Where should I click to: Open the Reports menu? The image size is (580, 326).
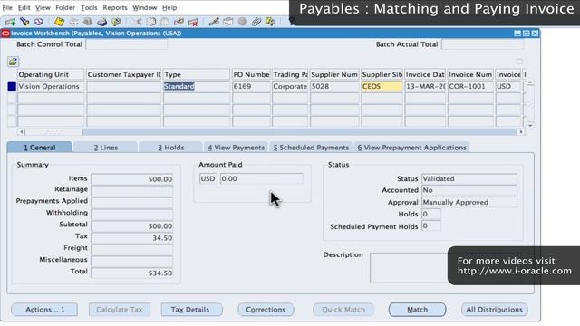pos(115,8)
